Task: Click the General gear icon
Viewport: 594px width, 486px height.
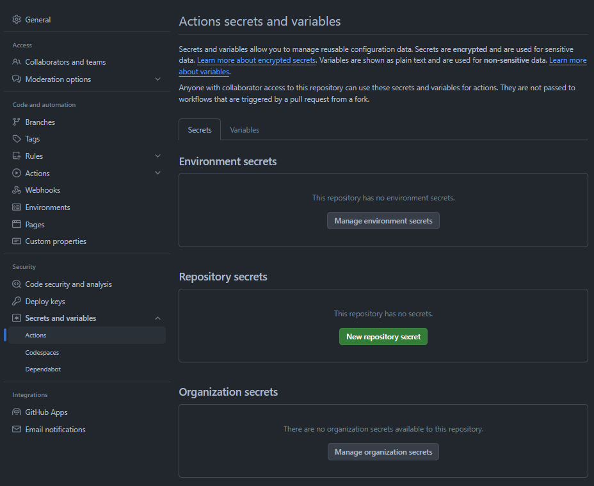Action: pos(17,20)
